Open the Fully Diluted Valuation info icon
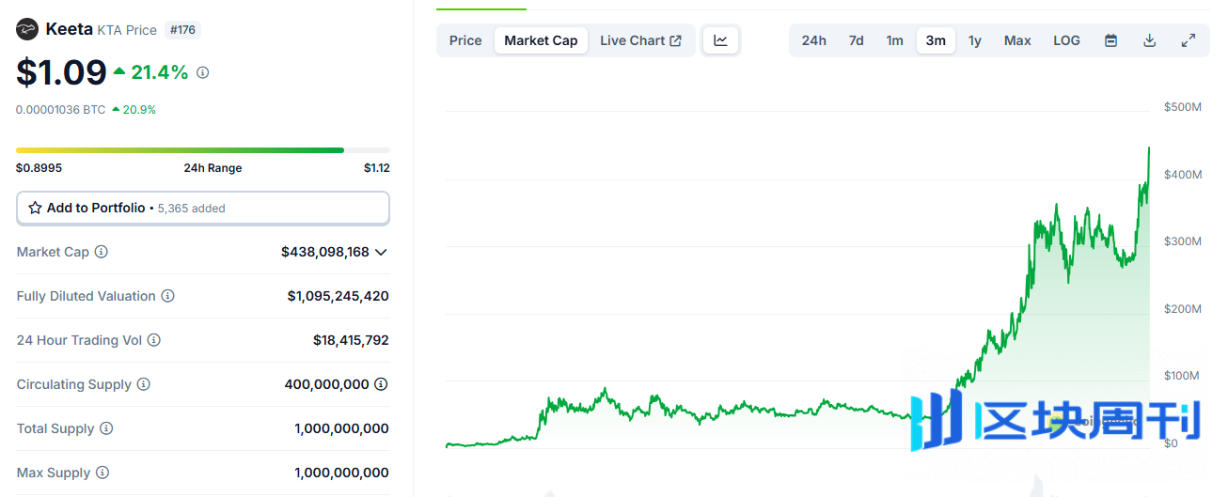Image resolution: width=1228 pixels, height=497 pixels. coord(167,296)
